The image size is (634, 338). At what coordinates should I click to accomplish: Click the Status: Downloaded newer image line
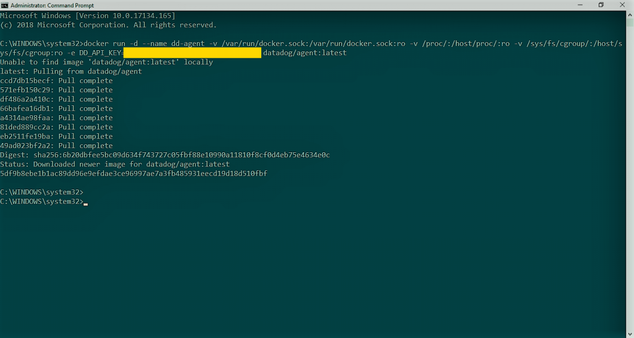click(115, 164)
